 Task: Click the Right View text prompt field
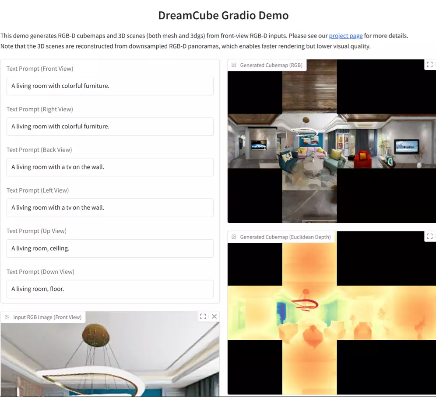click(x=110, y=127)
